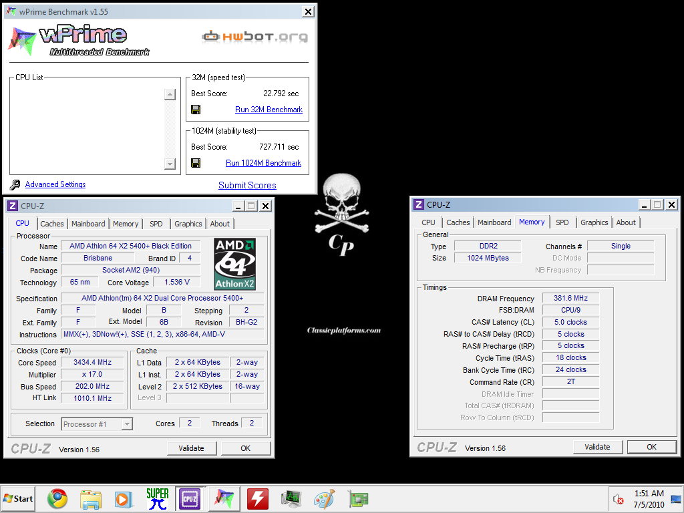Screen dimensions: 684x513
Task: Click the right CPU-Z window title icon
Action: coord(419,204)
